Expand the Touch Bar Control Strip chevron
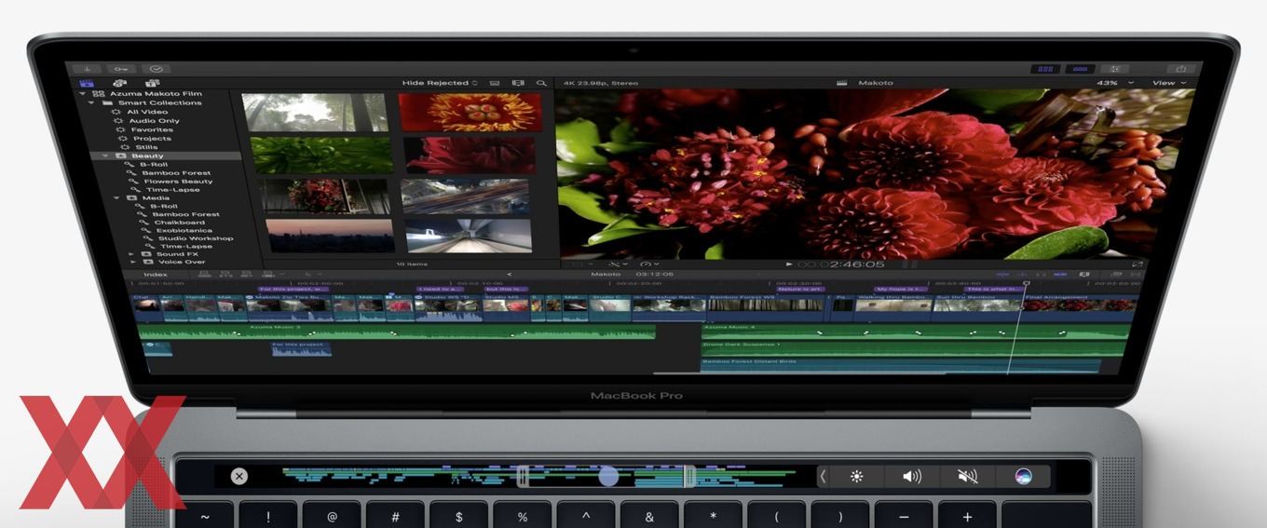 point(823,476)
